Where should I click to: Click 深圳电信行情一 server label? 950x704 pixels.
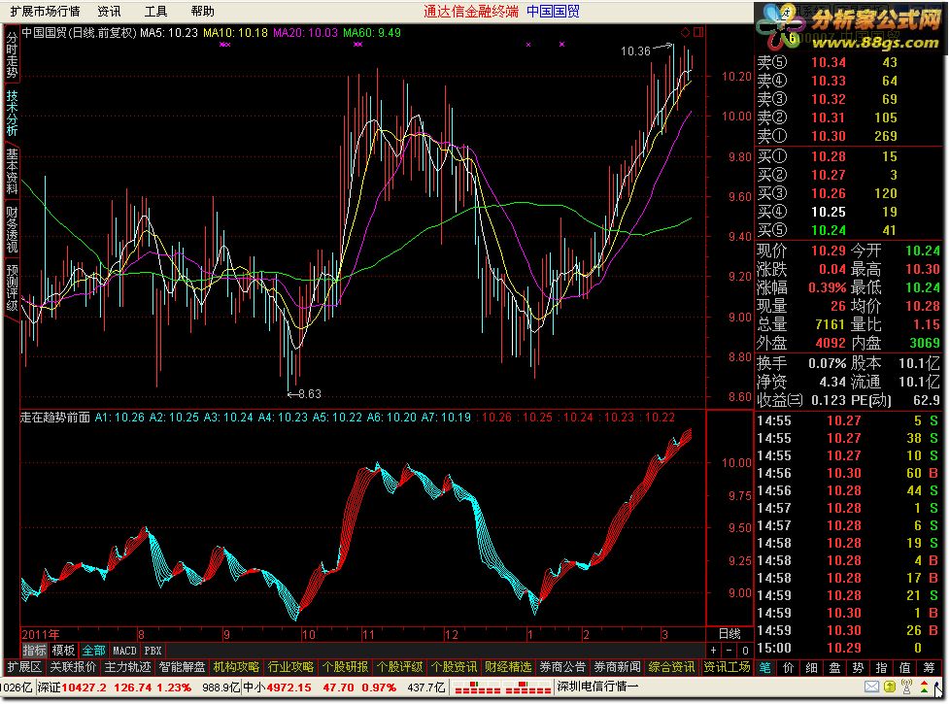click(x=597, y=687)
